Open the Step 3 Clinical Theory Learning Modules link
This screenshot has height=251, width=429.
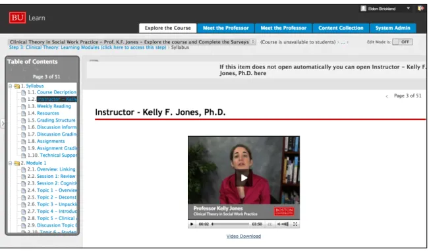click(x=88, y=47)
